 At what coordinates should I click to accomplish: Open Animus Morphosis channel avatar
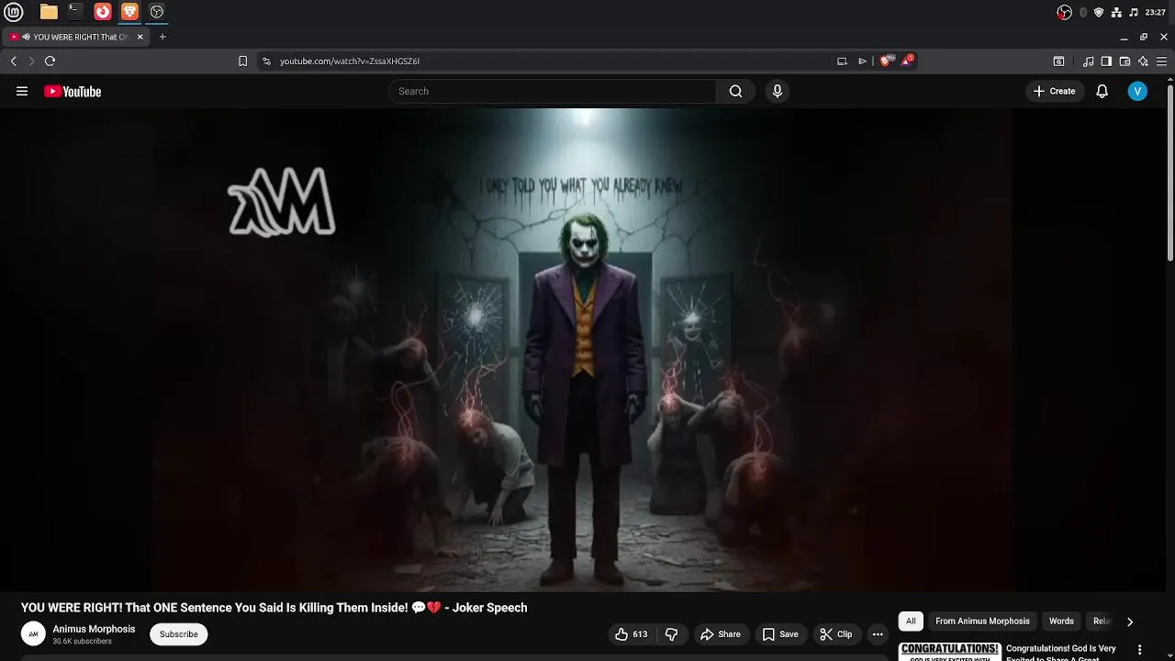(x=33, y=633)
